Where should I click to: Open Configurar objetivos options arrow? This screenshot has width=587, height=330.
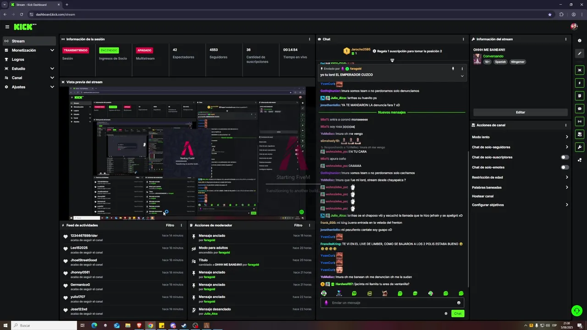click(x=567, y=205)
